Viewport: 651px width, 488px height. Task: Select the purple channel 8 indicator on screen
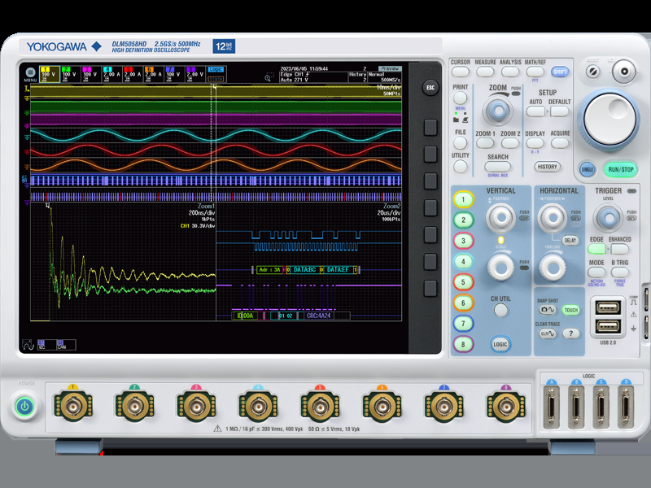coord(195,74)
